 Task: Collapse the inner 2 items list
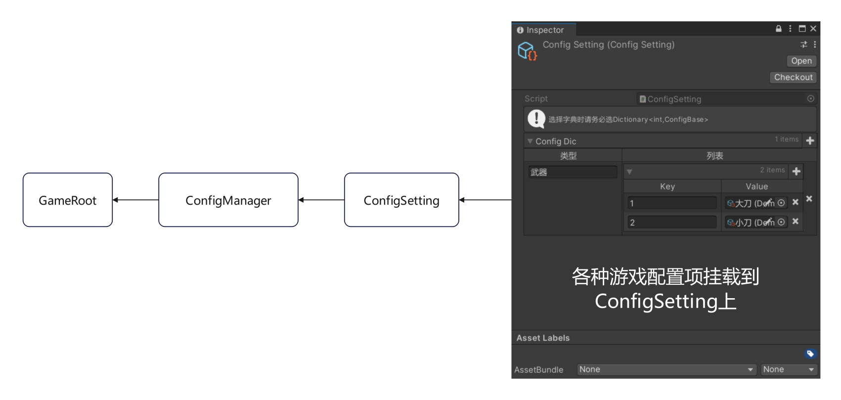point(629,172)
